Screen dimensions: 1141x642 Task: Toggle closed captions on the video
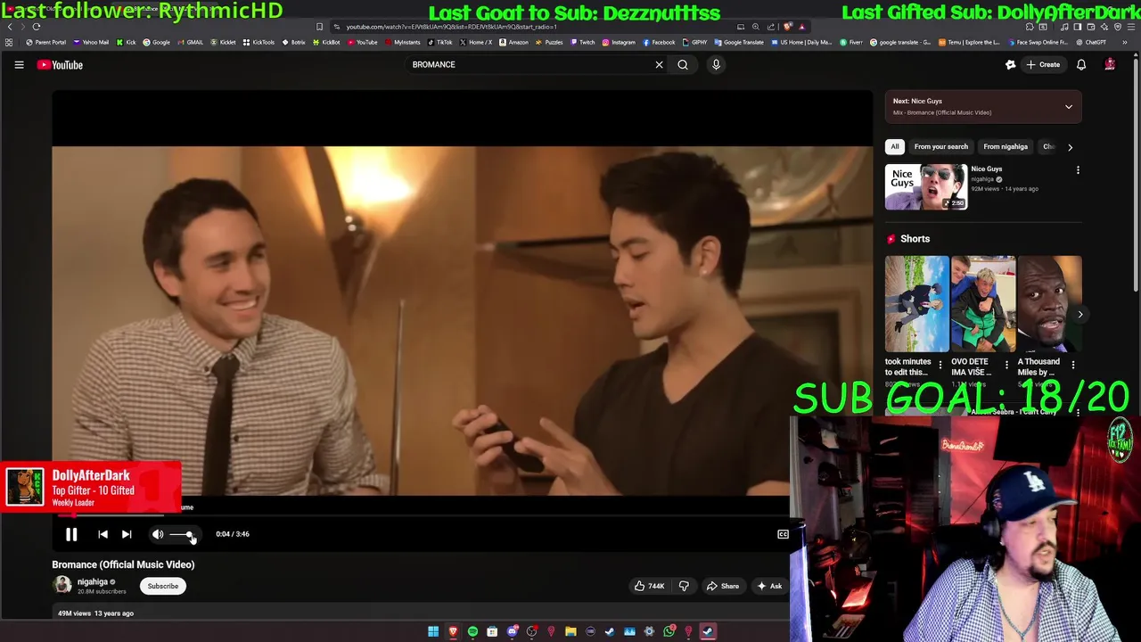click(x=783, y=534)
